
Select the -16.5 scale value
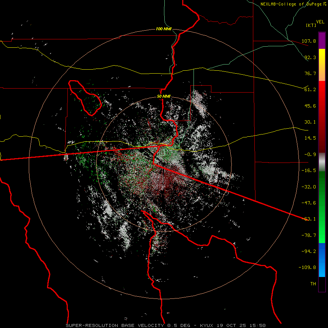(x=309, y=171)
